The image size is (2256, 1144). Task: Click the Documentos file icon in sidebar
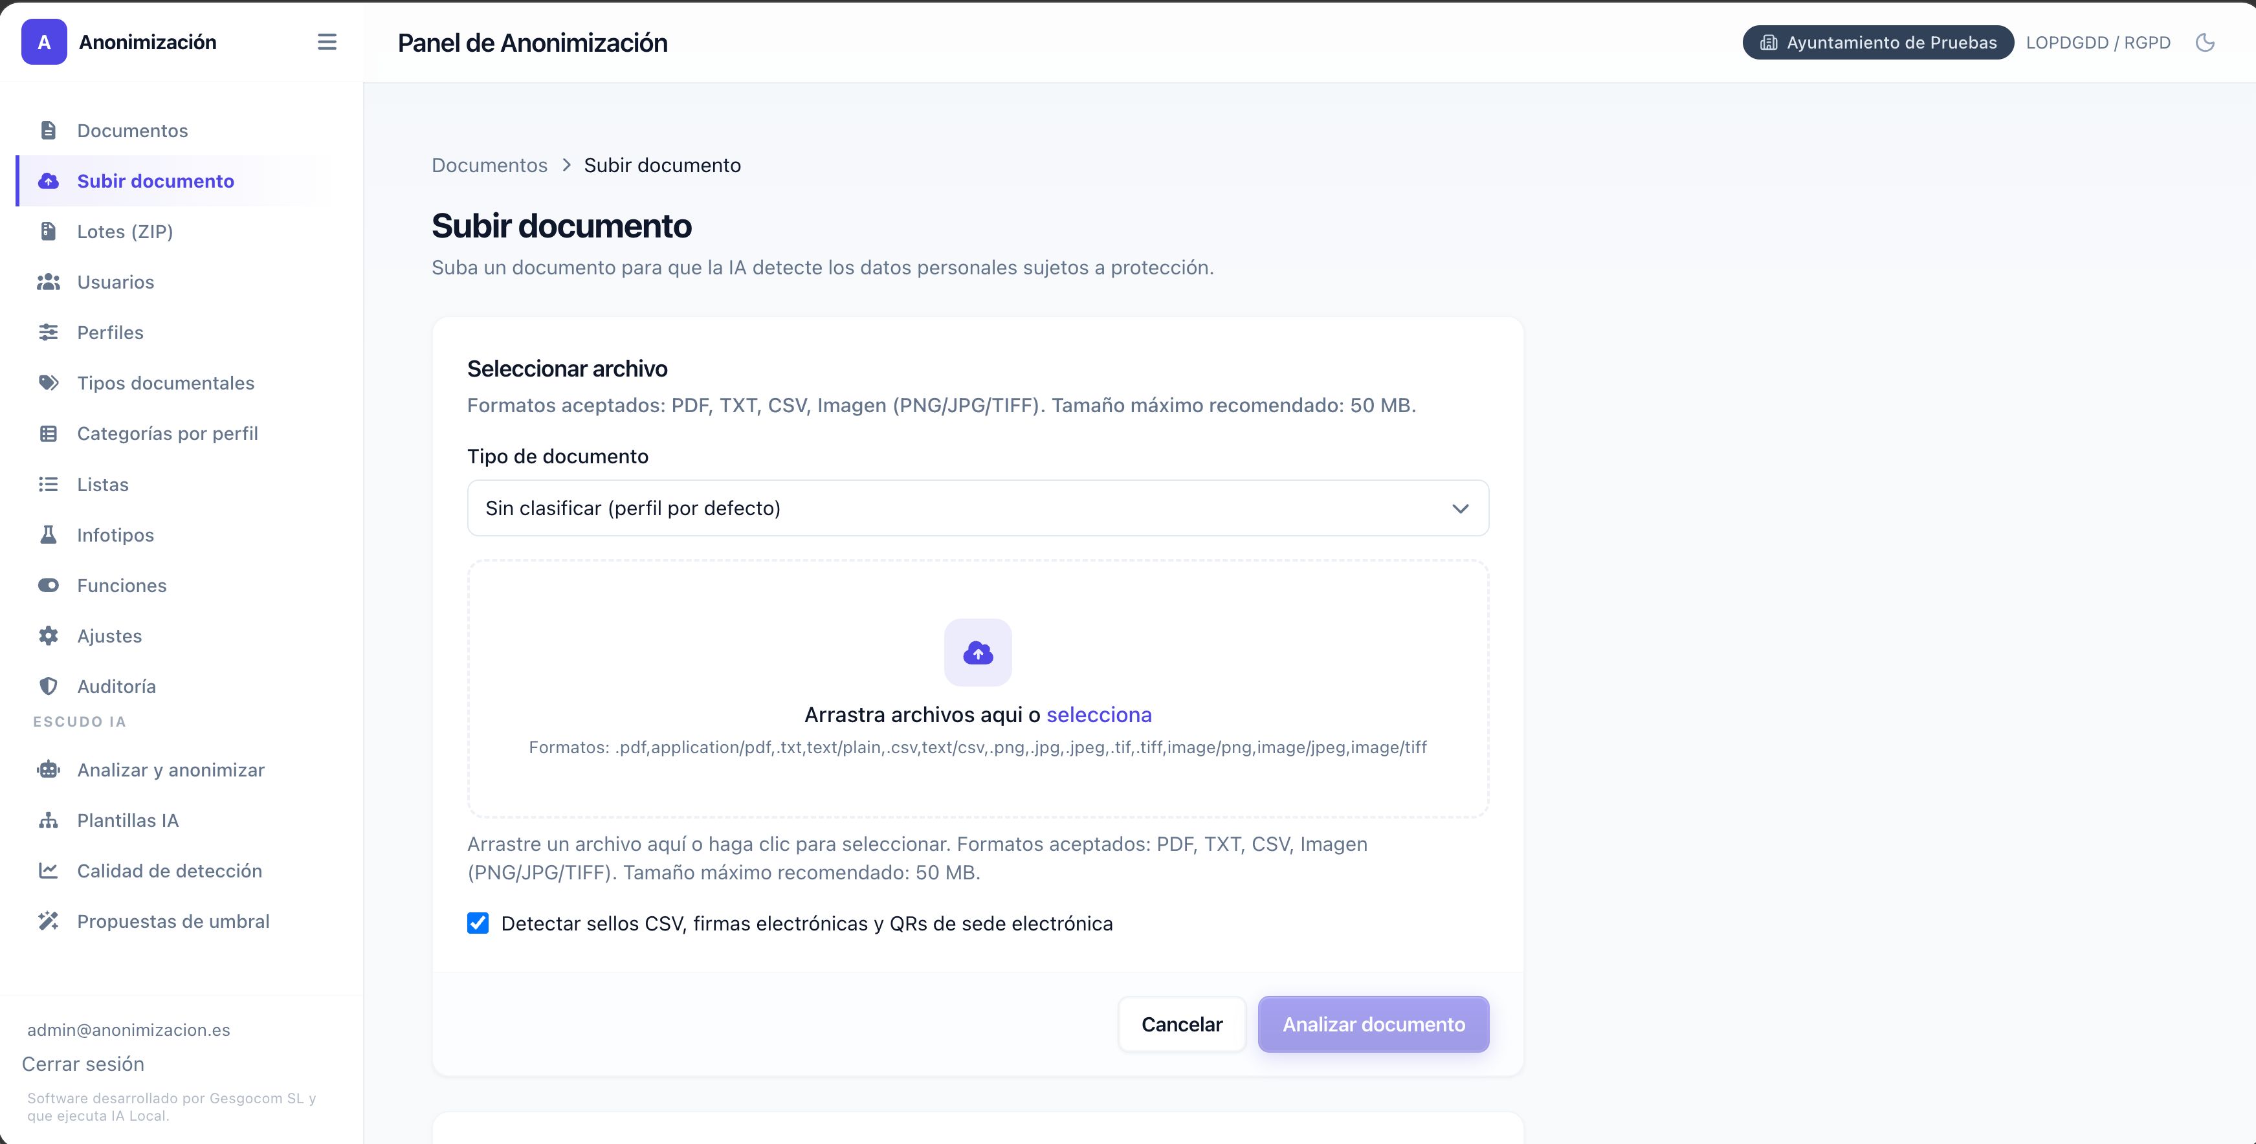click(x=48, y=131)
